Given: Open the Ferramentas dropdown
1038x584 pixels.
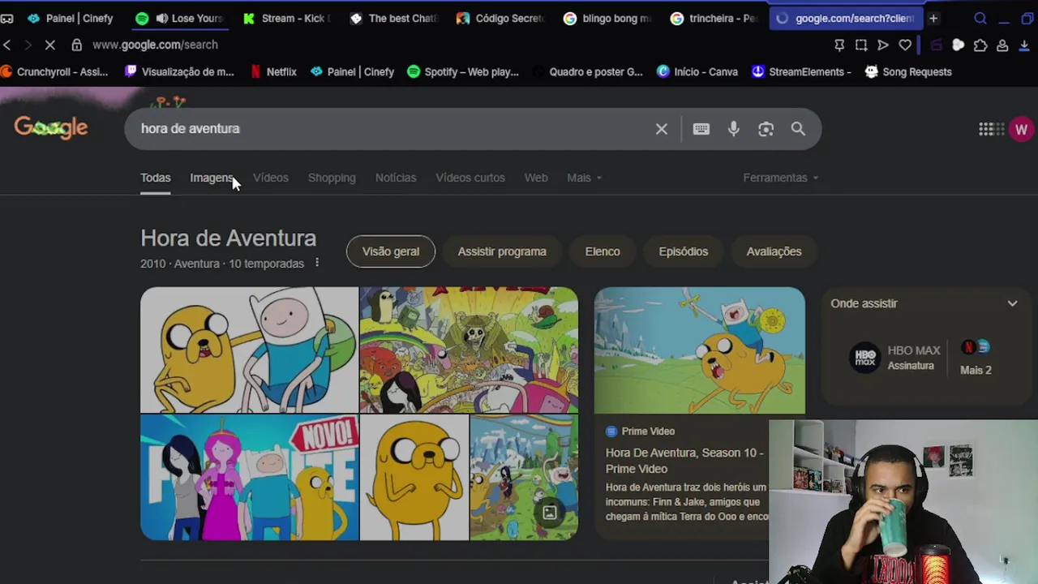Looking at the screenshot, I should coord(780,178).
